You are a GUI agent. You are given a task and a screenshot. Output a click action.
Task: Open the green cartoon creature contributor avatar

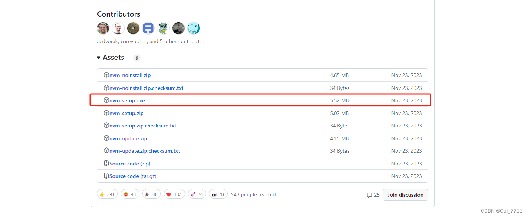(163, 28)
